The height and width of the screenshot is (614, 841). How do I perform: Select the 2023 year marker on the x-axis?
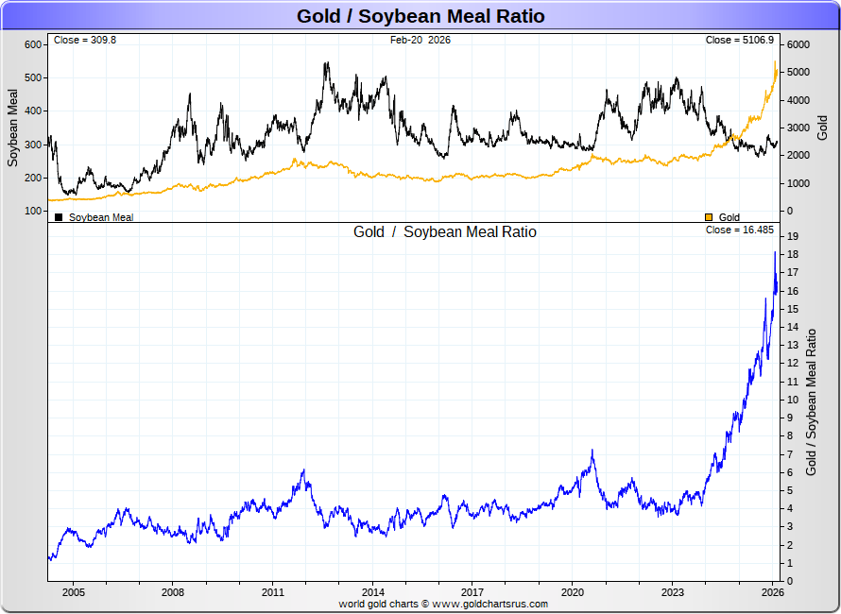tap(673, 592)
